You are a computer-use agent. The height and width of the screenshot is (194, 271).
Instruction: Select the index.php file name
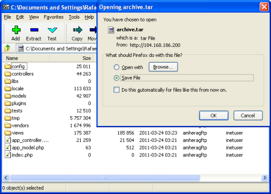(x=22, y=155)
